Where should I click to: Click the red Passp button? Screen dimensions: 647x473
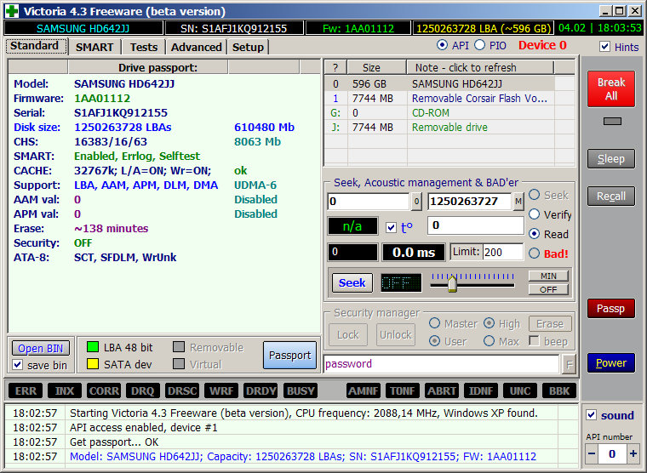pos(611,309)
